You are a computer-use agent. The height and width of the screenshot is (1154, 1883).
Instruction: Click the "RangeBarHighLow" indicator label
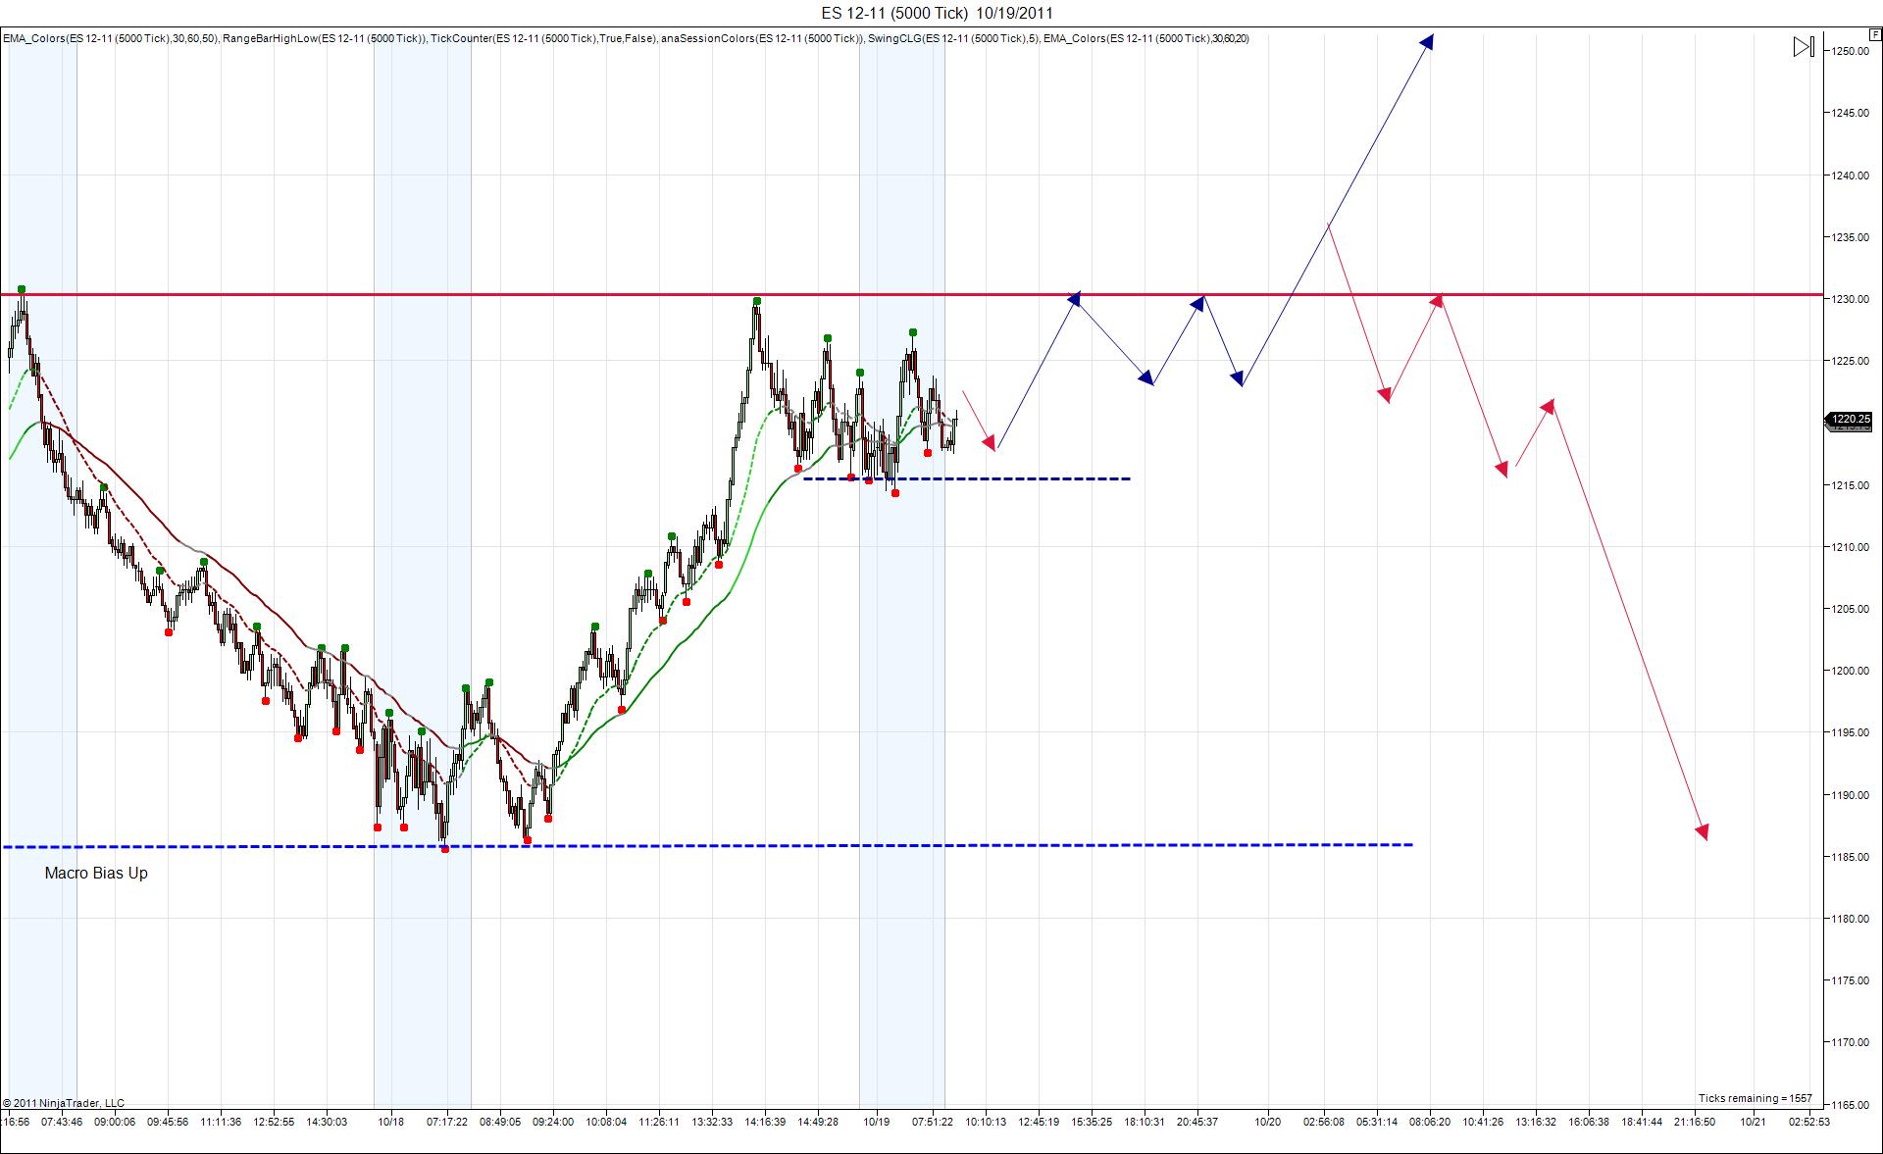324,38
